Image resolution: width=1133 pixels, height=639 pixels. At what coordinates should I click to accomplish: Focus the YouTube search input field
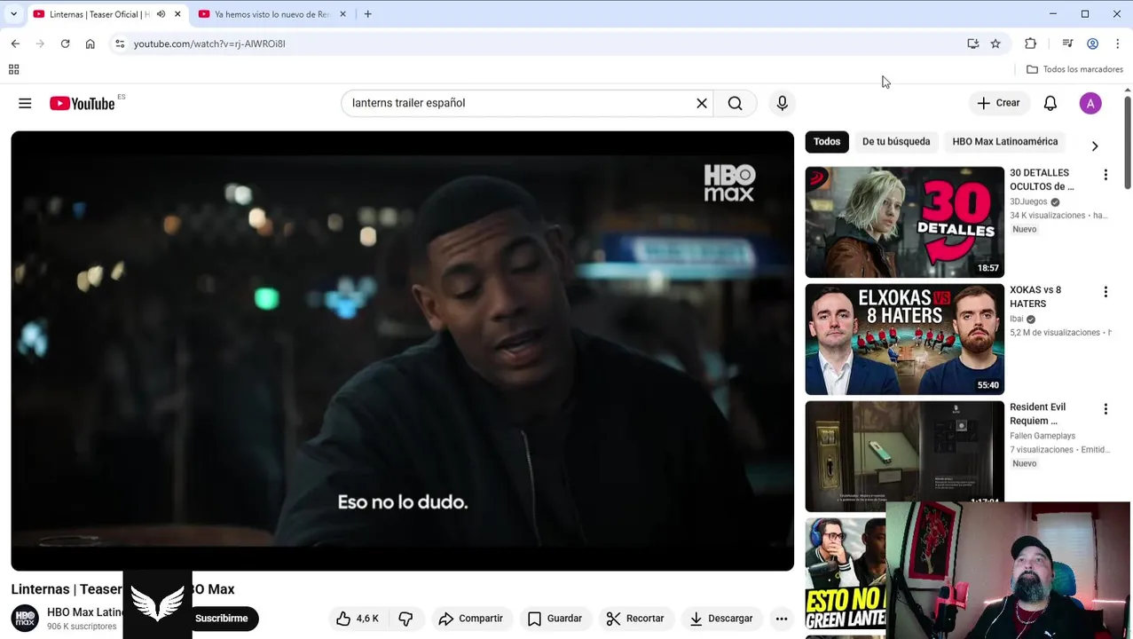[520, 103]
